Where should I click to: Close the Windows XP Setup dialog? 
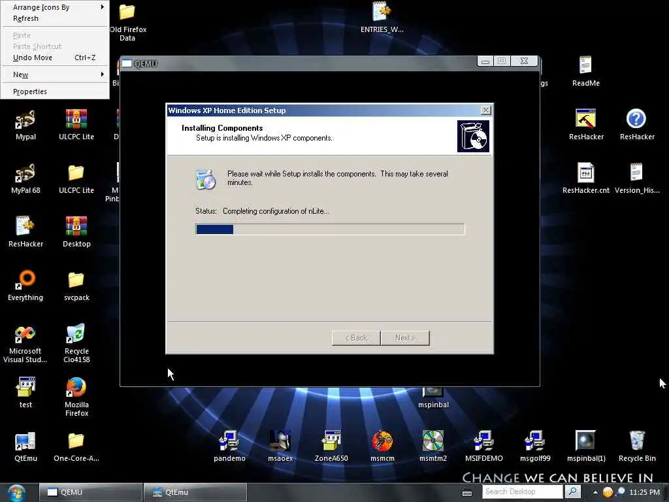485,110
